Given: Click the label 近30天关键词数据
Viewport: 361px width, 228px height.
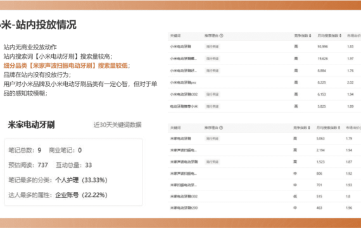Looking at the screenshot, I should (x=117, y=125).
